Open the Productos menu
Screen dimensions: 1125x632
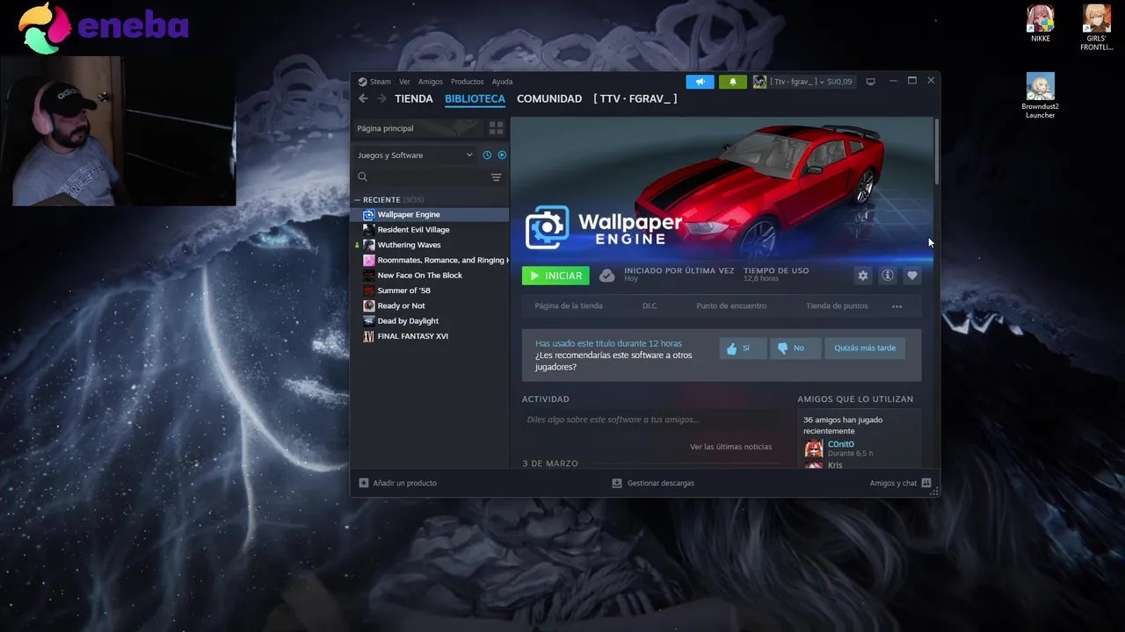click(x=468, y=82)
